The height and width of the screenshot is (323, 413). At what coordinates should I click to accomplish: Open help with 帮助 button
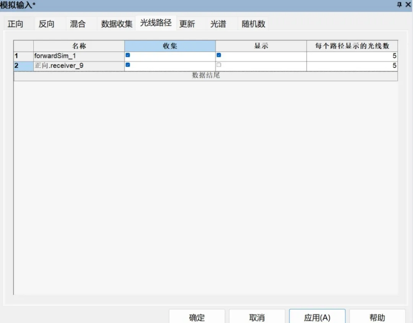point(377,317)
